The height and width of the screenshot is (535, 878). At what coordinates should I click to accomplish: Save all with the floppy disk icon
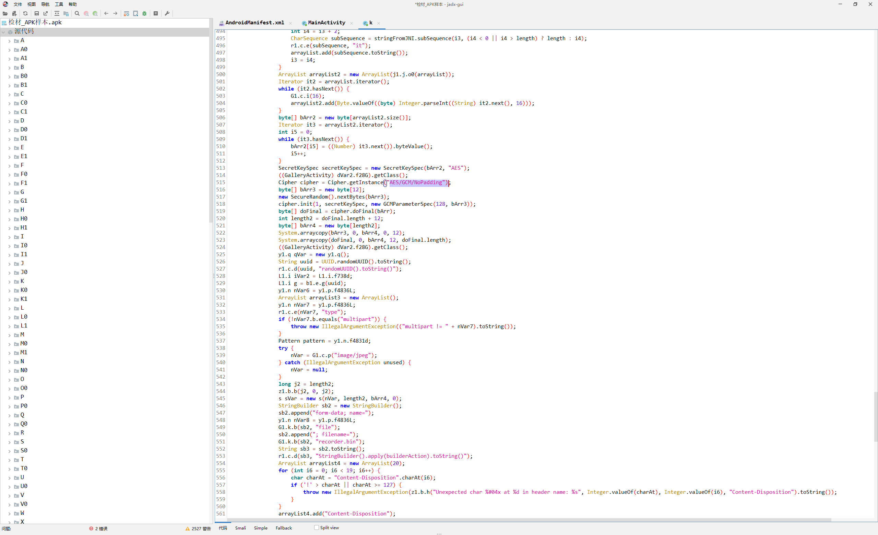(x=36, y=13)
